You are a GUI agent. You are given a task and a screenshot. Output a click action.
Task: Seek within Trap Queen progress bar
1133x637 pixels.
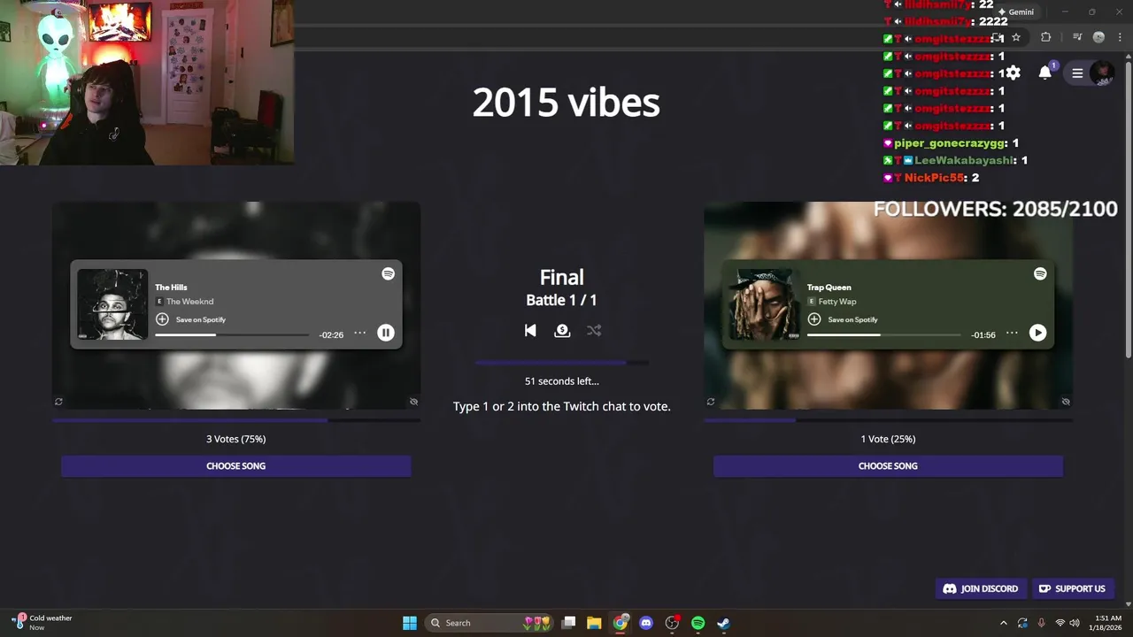tap(884, 335)
